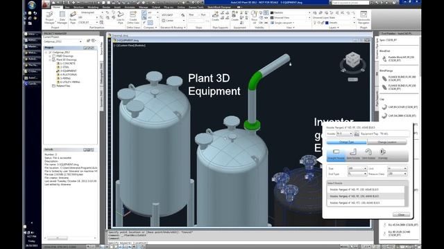Activate the Line to Pipe tool
444x249 pixels.
coord(120,17)
